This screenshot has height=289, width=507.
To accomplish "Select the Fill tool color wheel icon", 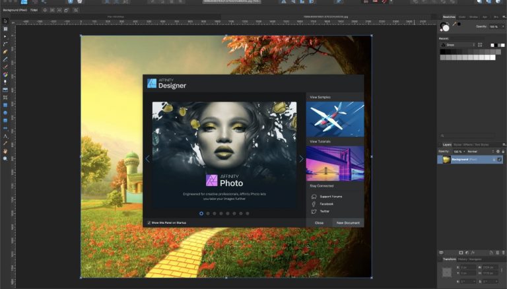I will 5,75.
